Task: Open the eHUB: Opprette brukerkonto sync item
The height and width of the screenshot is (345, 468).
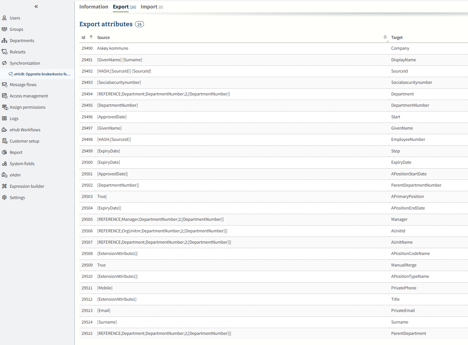Action: click(x=42, y=74)
